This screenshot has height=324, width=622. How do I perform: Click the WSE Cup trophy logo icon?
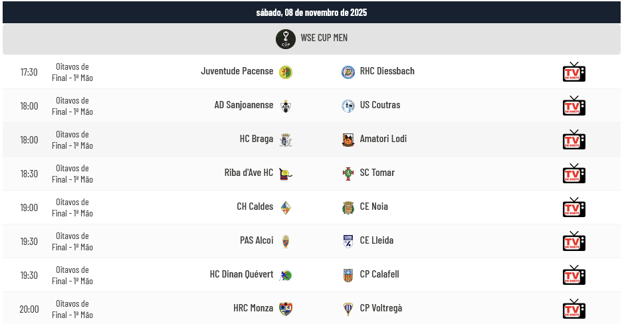coord(286,39)
